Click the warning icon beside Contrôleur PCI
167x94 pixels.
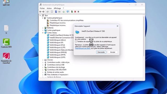(x=48, y=20)
